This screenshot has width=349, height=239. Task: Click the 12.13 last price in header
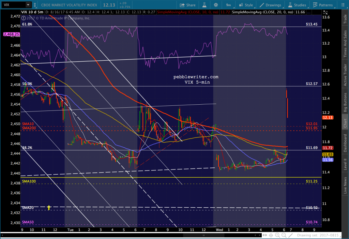109,5
